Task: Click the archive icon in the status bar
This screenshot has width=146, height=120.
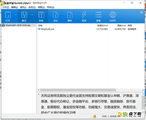Action: point(95,116)
